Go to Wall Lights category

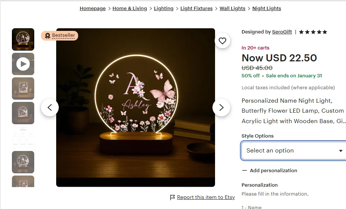click(233, 9)
